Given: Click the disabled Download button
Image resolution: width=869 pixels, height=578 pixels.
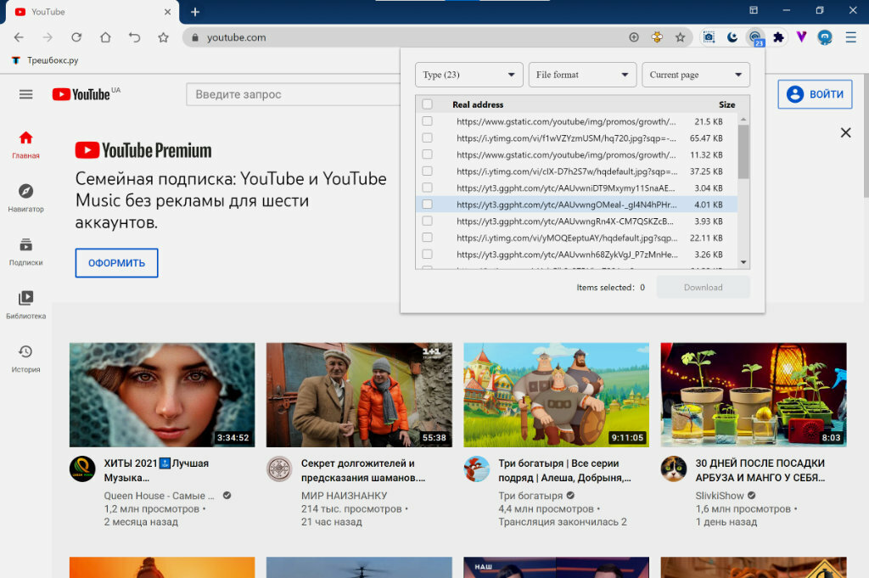Looking at the screenshot, I should pos(703,287).
